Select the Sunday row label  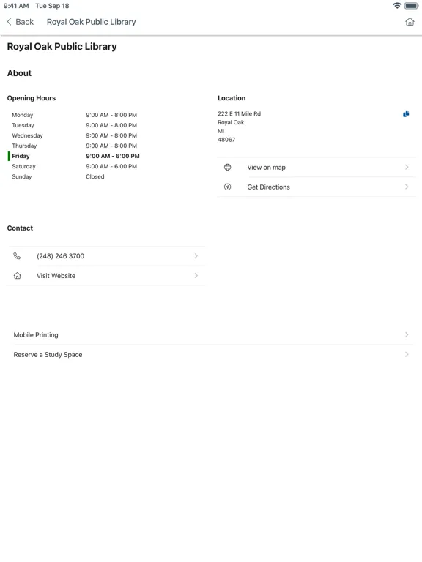(x=22, y=176)
